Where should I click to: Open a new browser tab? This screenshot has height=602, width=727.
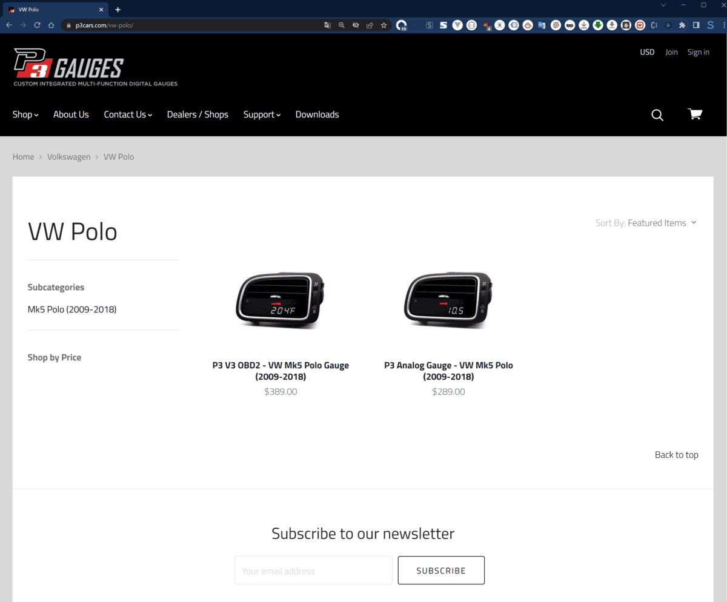tap(118, 10)
